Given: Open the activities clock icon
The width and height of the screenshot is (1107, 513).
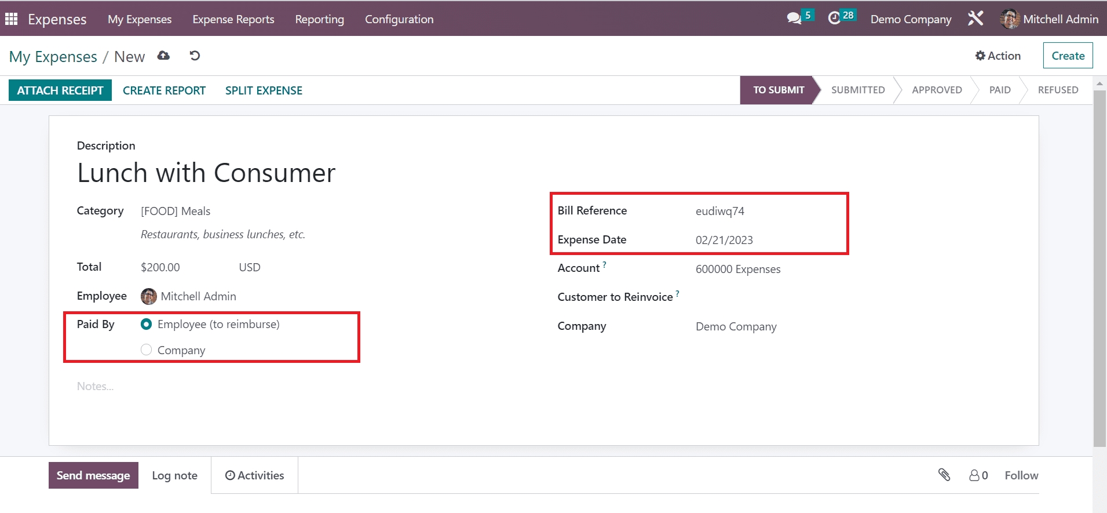Looking at the screenshot, I should (834, 19).
